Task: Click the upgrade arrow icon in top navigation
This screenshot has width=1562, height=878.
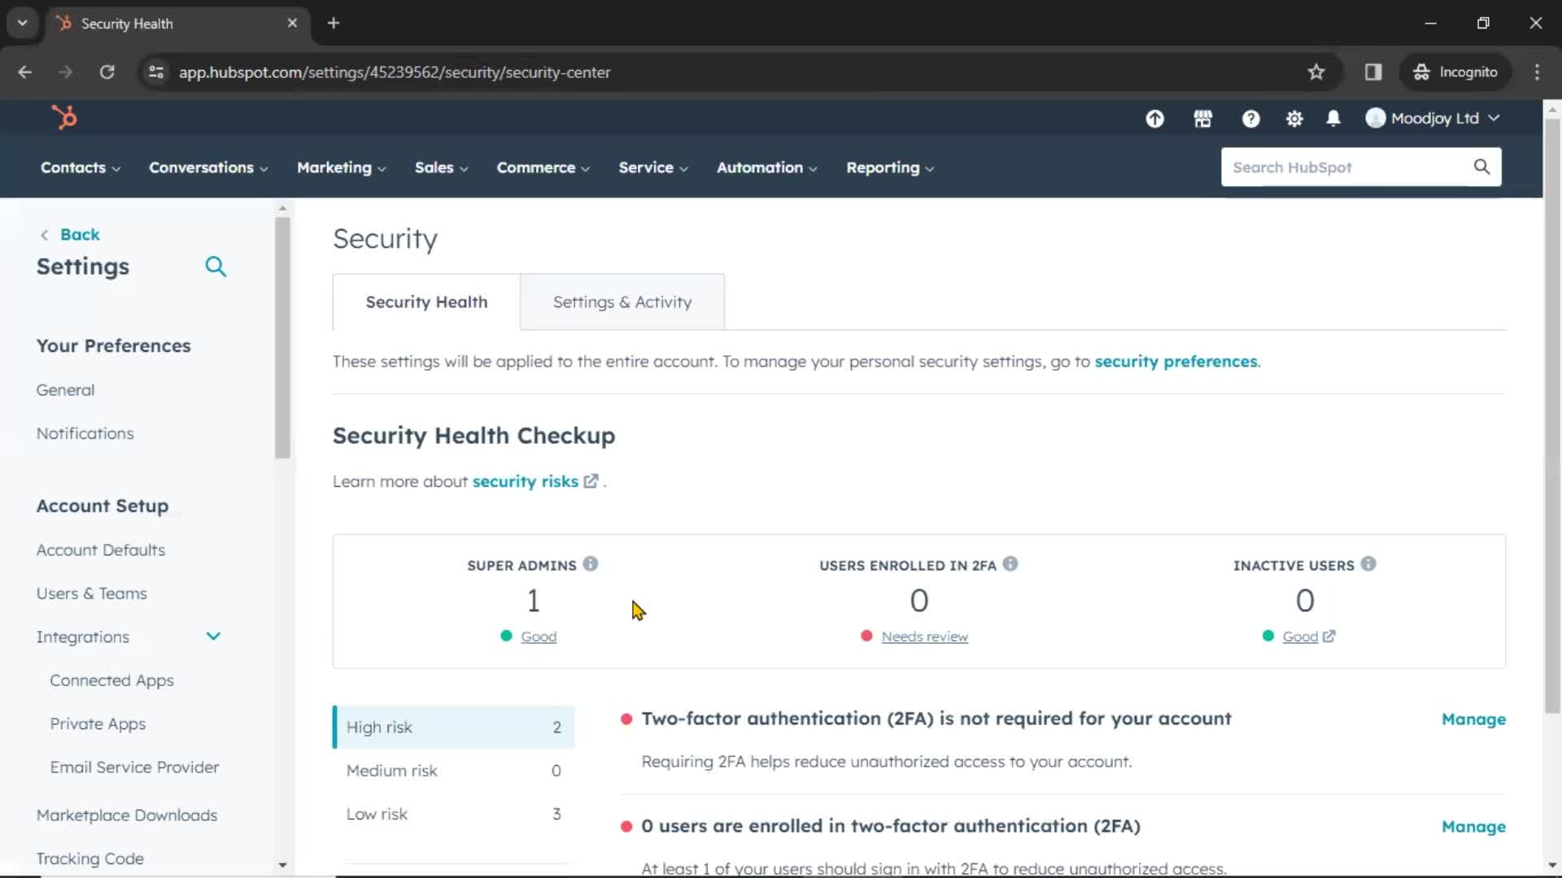Action: tap(1154, 118)
